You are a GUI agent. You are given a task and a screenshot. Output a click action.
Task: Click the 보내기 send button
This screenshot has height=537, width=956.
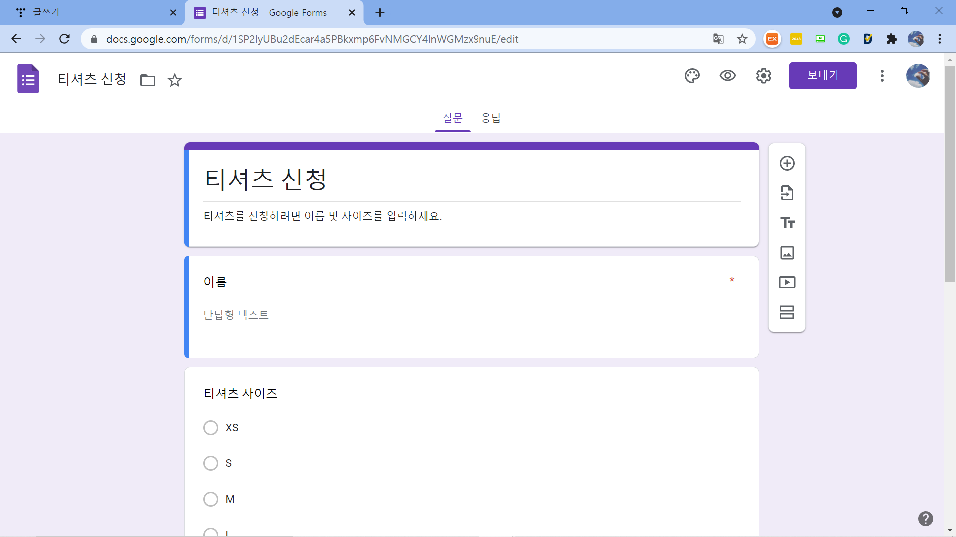823,76
